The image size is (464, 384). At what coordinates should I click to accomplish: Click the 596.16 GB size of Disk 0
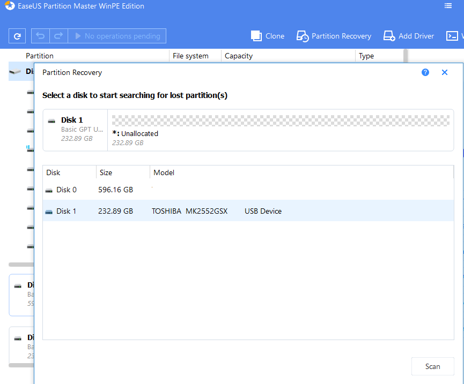click(115, 190)
